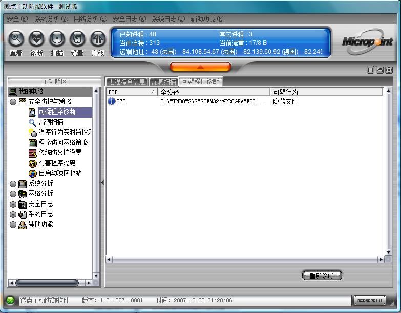Open the 系统分析 menu in the menu bar

pyautogui.click(x=51, y=19)
